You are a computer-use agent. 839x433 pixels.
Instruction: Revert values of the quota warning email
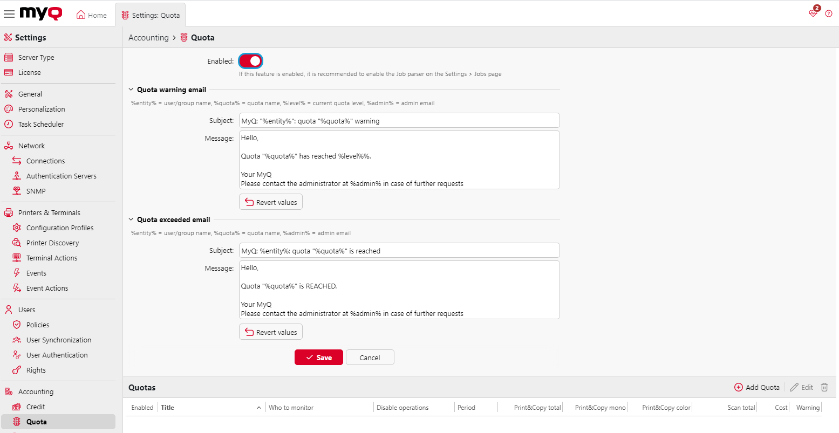[270, 202]
